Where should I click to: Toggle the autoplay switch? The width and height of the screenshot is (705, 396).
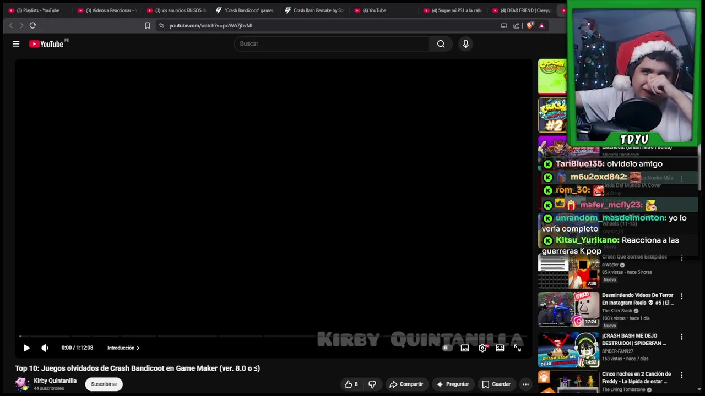click(x=447, y=348)
